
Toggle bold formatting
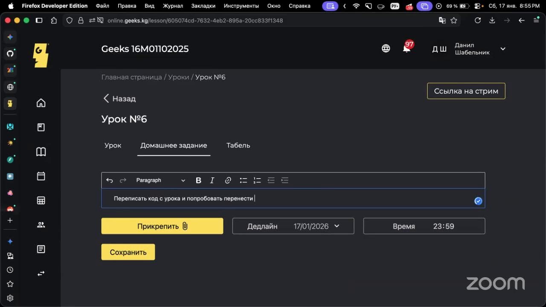[x=198, y=180]
